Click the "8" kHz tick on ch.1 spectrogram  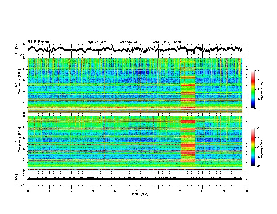24,69
